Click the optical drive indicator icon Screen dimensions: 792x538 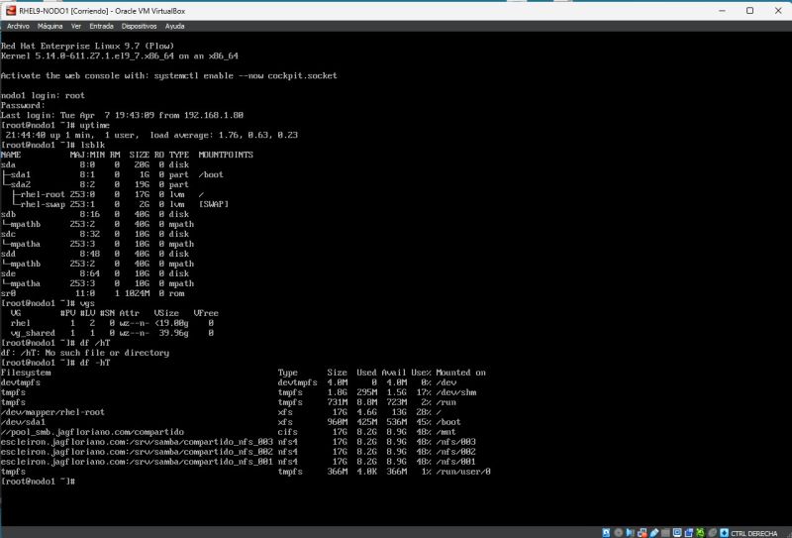tap(618, 532)
